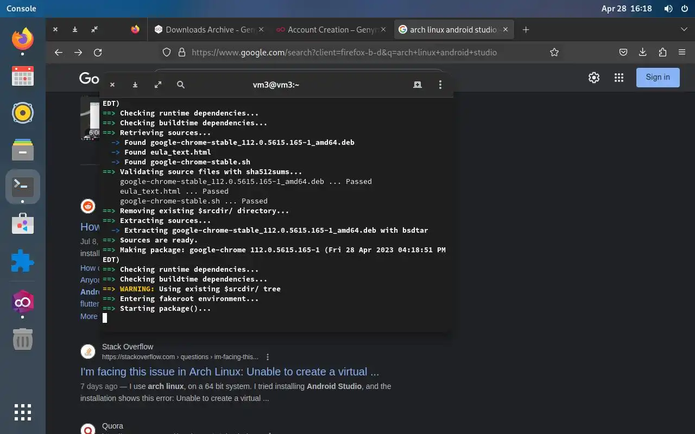The width and height of the screenshot is (695, 434).
Task: Go back in Firefox
Action: 59,53
